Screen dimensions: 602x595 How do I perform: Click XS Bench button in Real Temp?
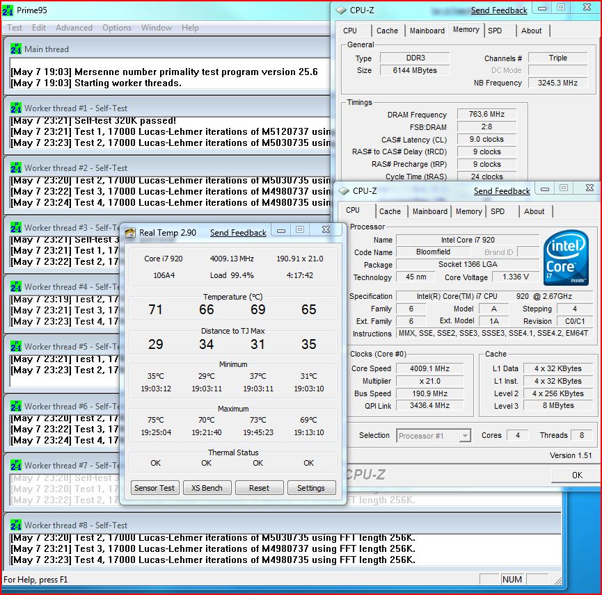click(x=207, y=488)
